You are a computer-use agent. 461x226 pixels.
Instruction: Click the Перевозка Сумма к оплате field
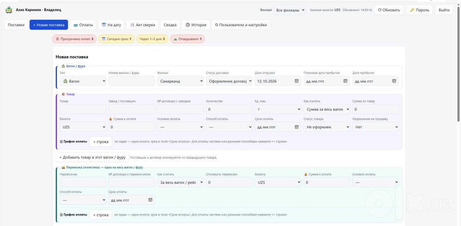click(327, 182)
